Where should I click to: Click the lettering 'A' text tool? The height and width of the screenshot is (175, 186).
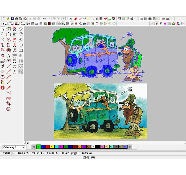click(9, 55)
